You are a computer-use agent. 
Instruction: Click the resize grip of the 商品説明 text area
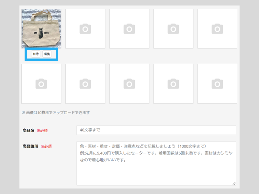[234, 183]
